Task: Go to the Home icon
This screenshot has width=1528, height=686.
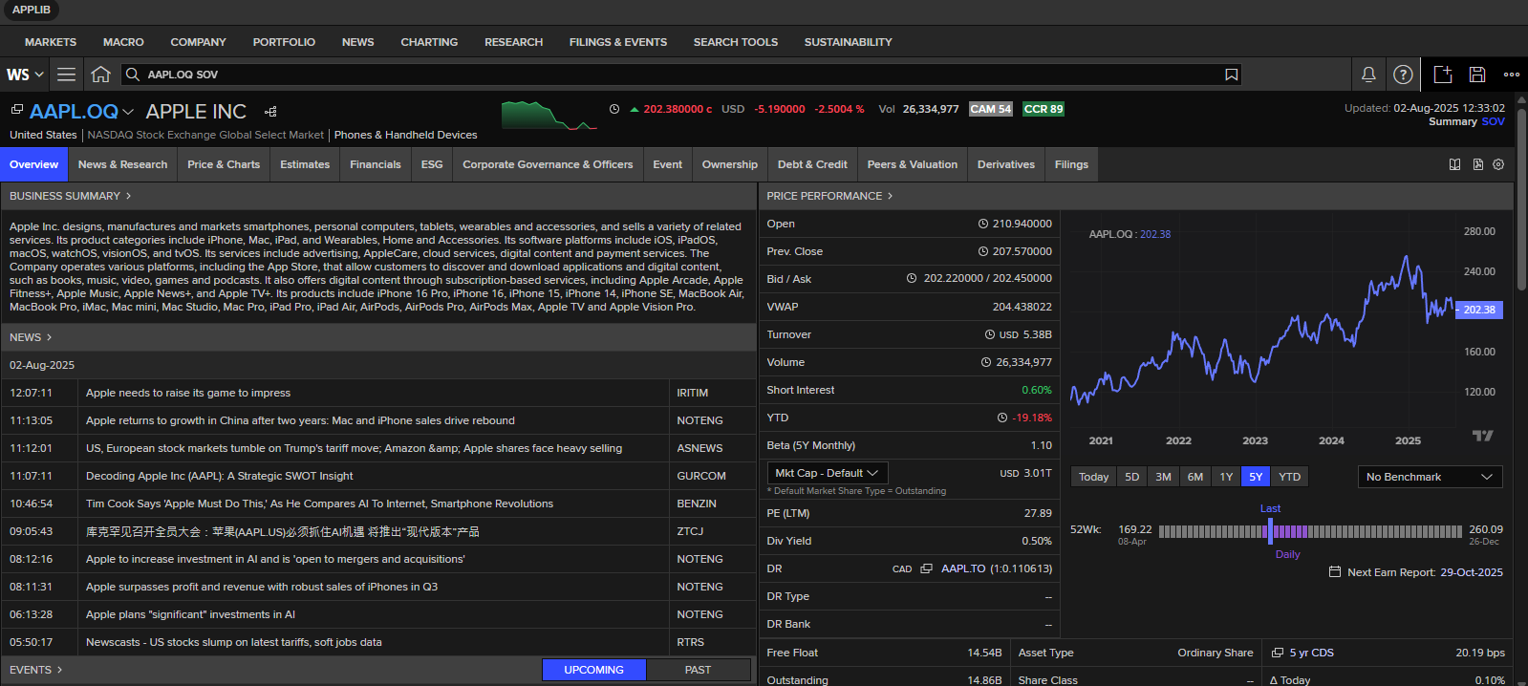Action: [x=100, y=75]
